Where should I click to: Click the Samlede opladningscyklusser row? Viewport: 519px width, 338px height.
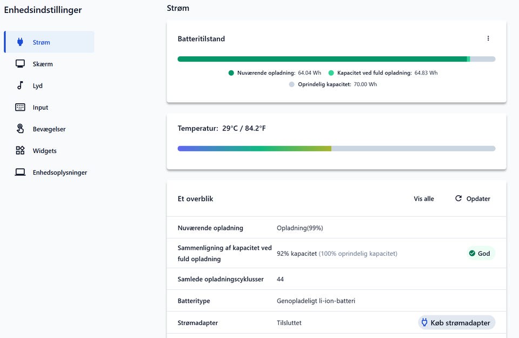click(336, 279)
